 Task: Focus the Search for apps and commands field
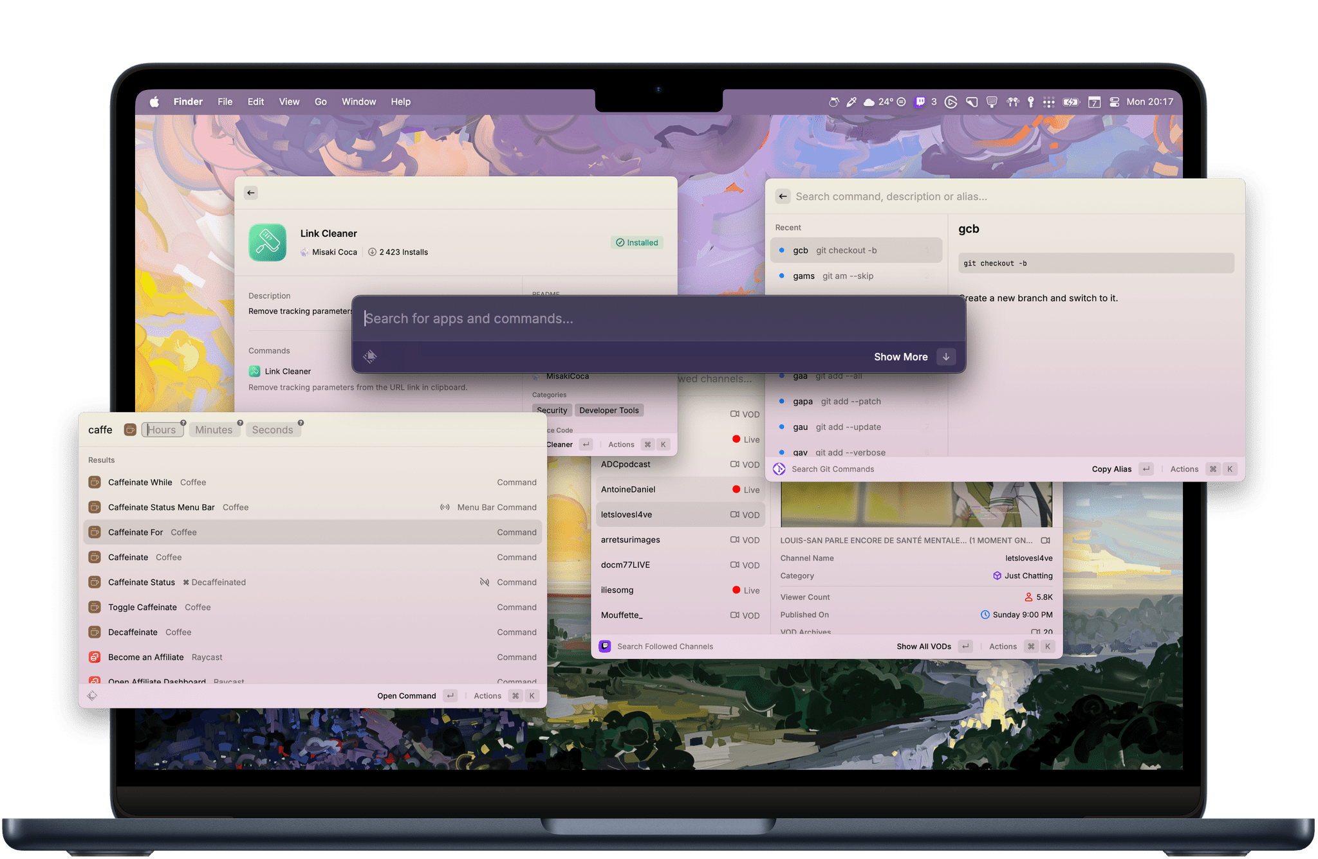click(659, 318)
